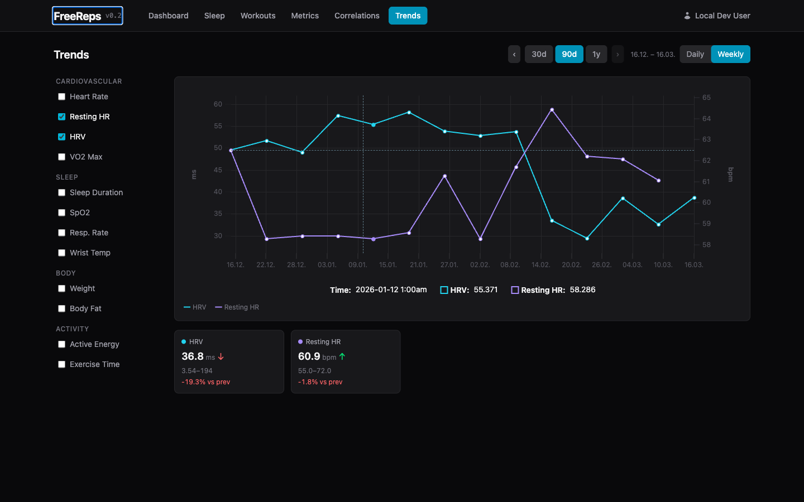Switch to the Workouts tab
This screenshot has width=804, height=502.
pyautogui.click(x=258, y=16)
